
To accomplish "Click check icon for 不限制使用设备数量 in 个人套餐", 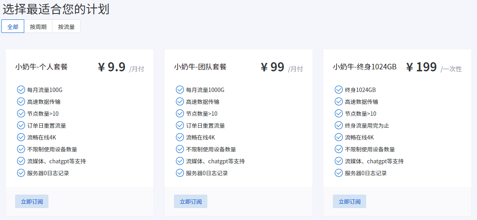I will click(x=21, y=149).
